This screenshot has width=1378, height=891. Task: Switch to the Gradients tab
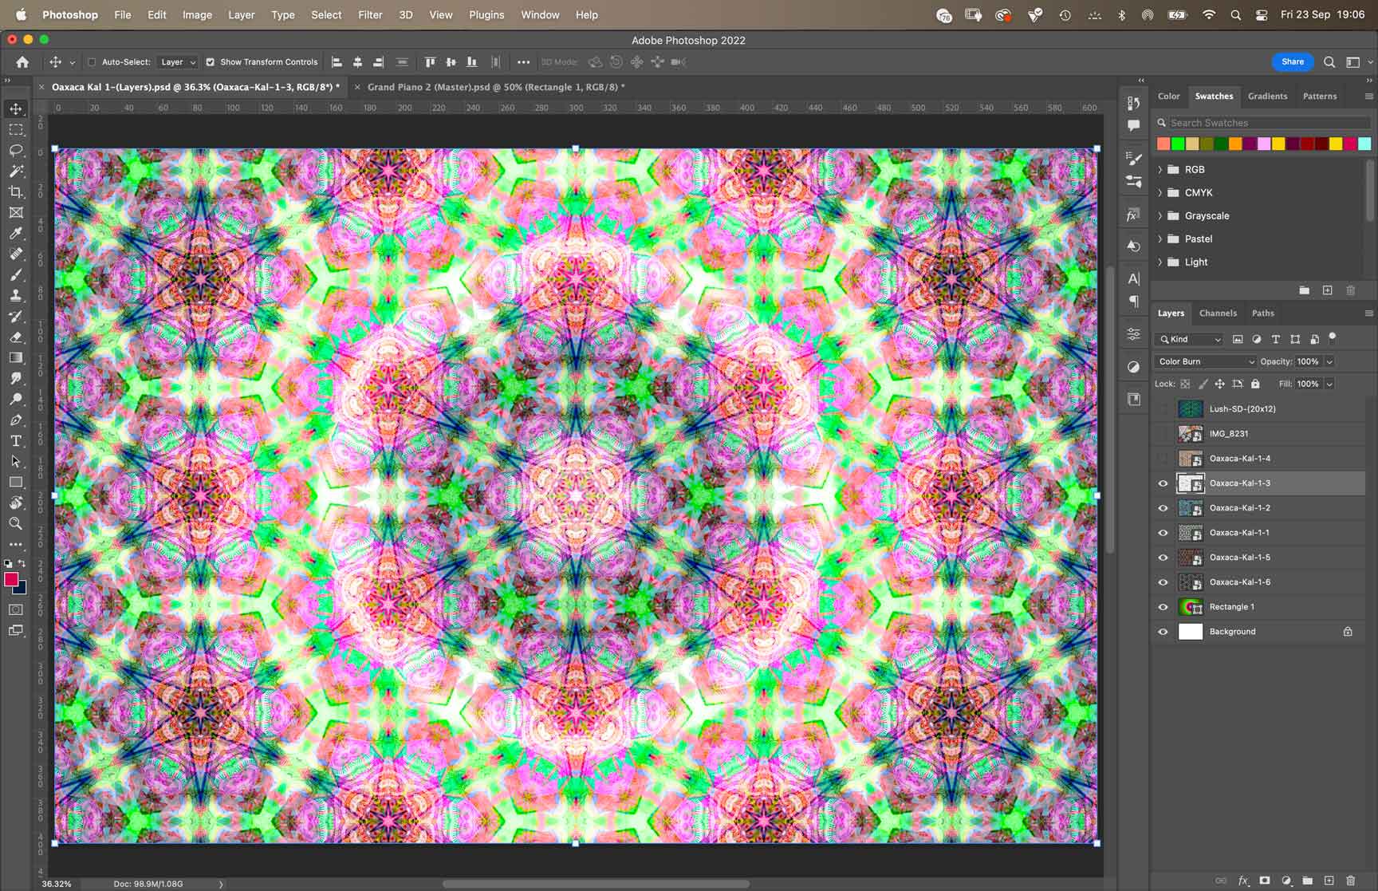[1267, 96]
